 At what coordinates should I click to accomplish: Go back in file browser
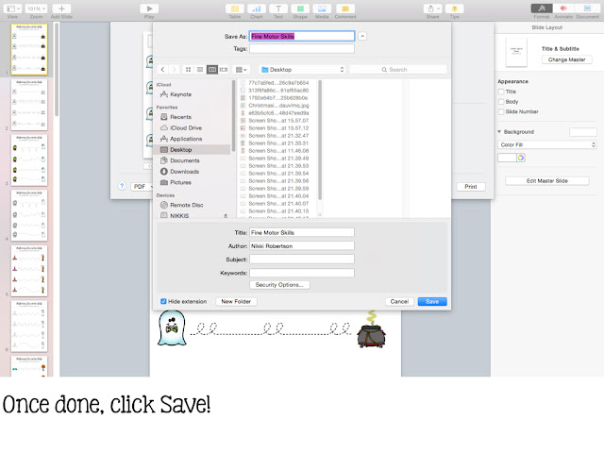tap(162, 69)
